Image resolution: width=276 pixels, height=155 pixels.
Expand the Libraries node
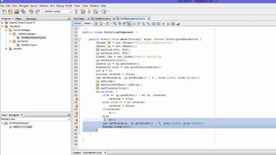[x=6, y=49]
